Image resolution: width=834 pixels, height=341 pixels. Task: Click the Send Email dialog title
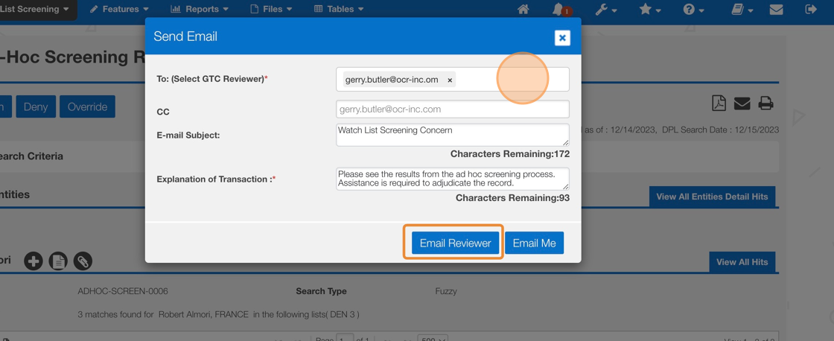click(x=185, y=36)
